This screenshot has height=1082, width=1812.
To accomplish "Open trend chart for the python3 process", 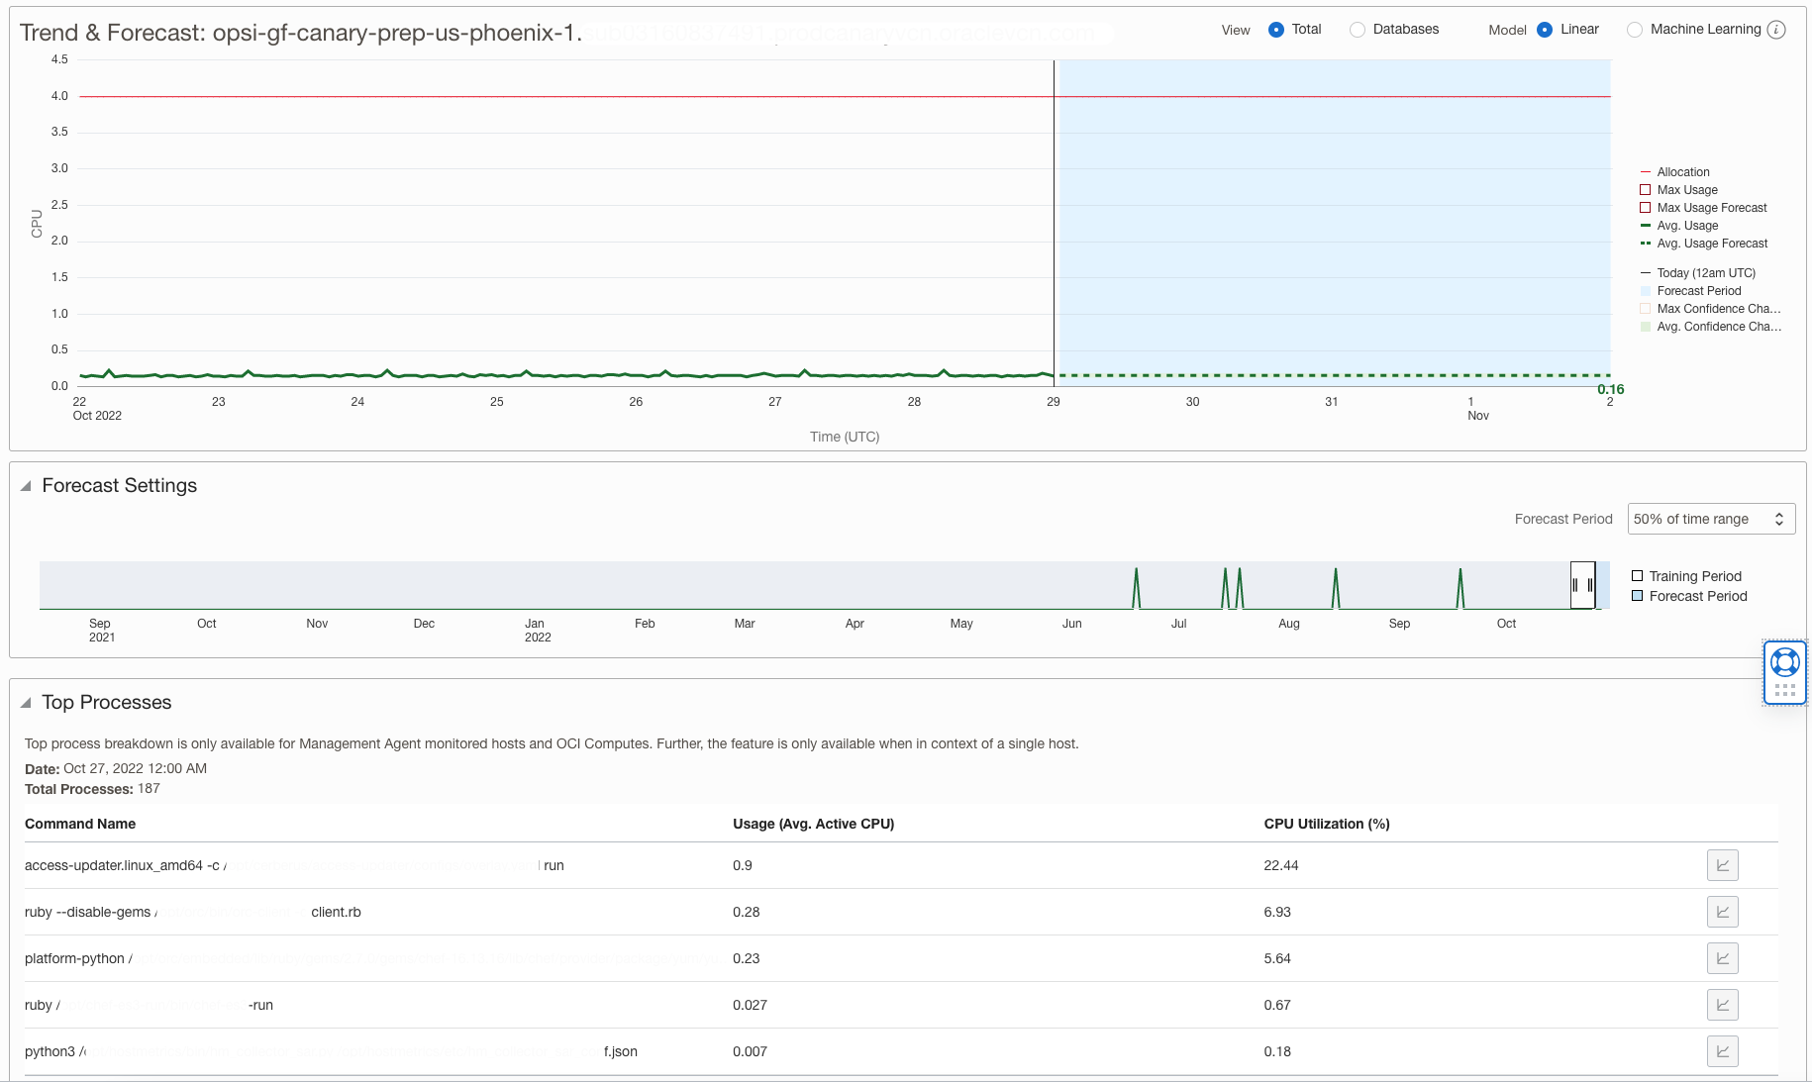I will [x=1722, y=1051].
